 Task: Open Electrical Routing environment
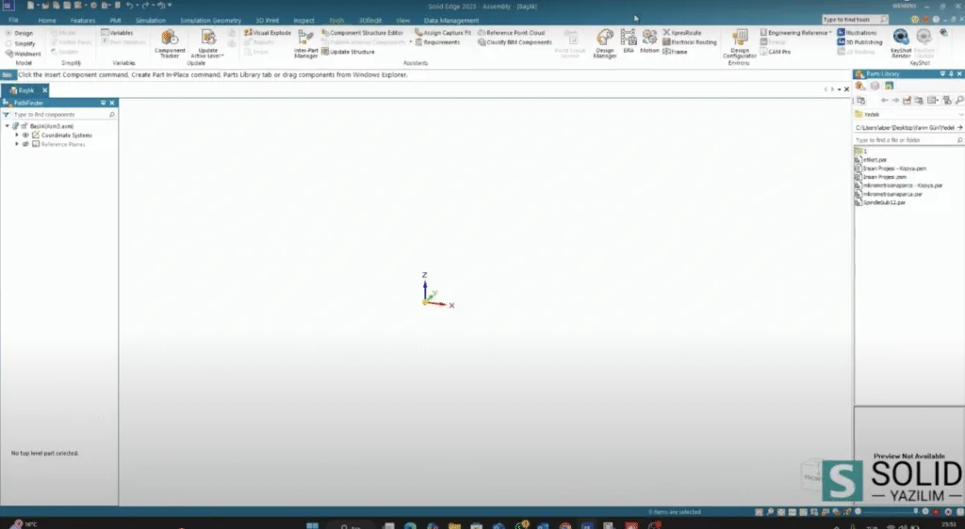coord(689,42)
